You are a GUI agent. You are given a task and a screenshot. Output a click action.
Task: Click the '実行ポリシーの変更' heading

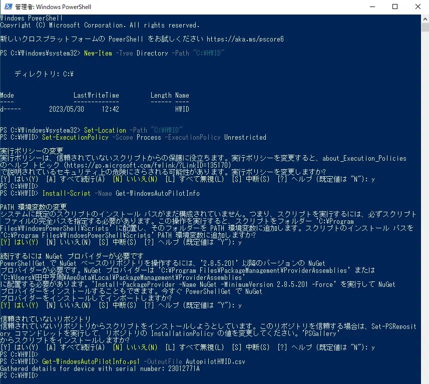(32, 151)
